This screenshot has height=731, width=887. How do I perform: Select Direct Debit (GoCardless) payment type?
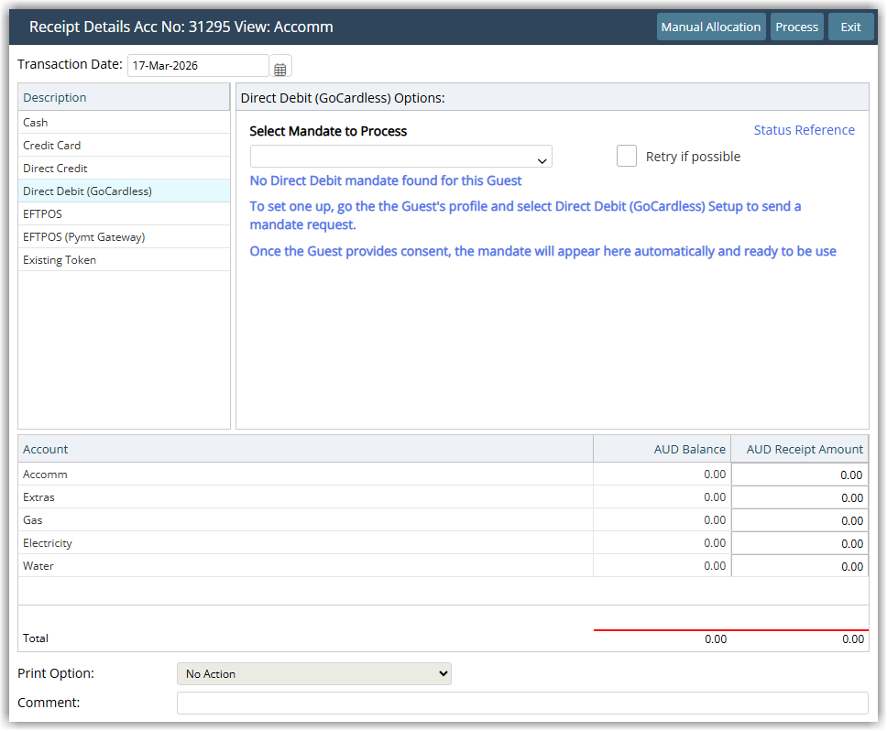(124, 191)
